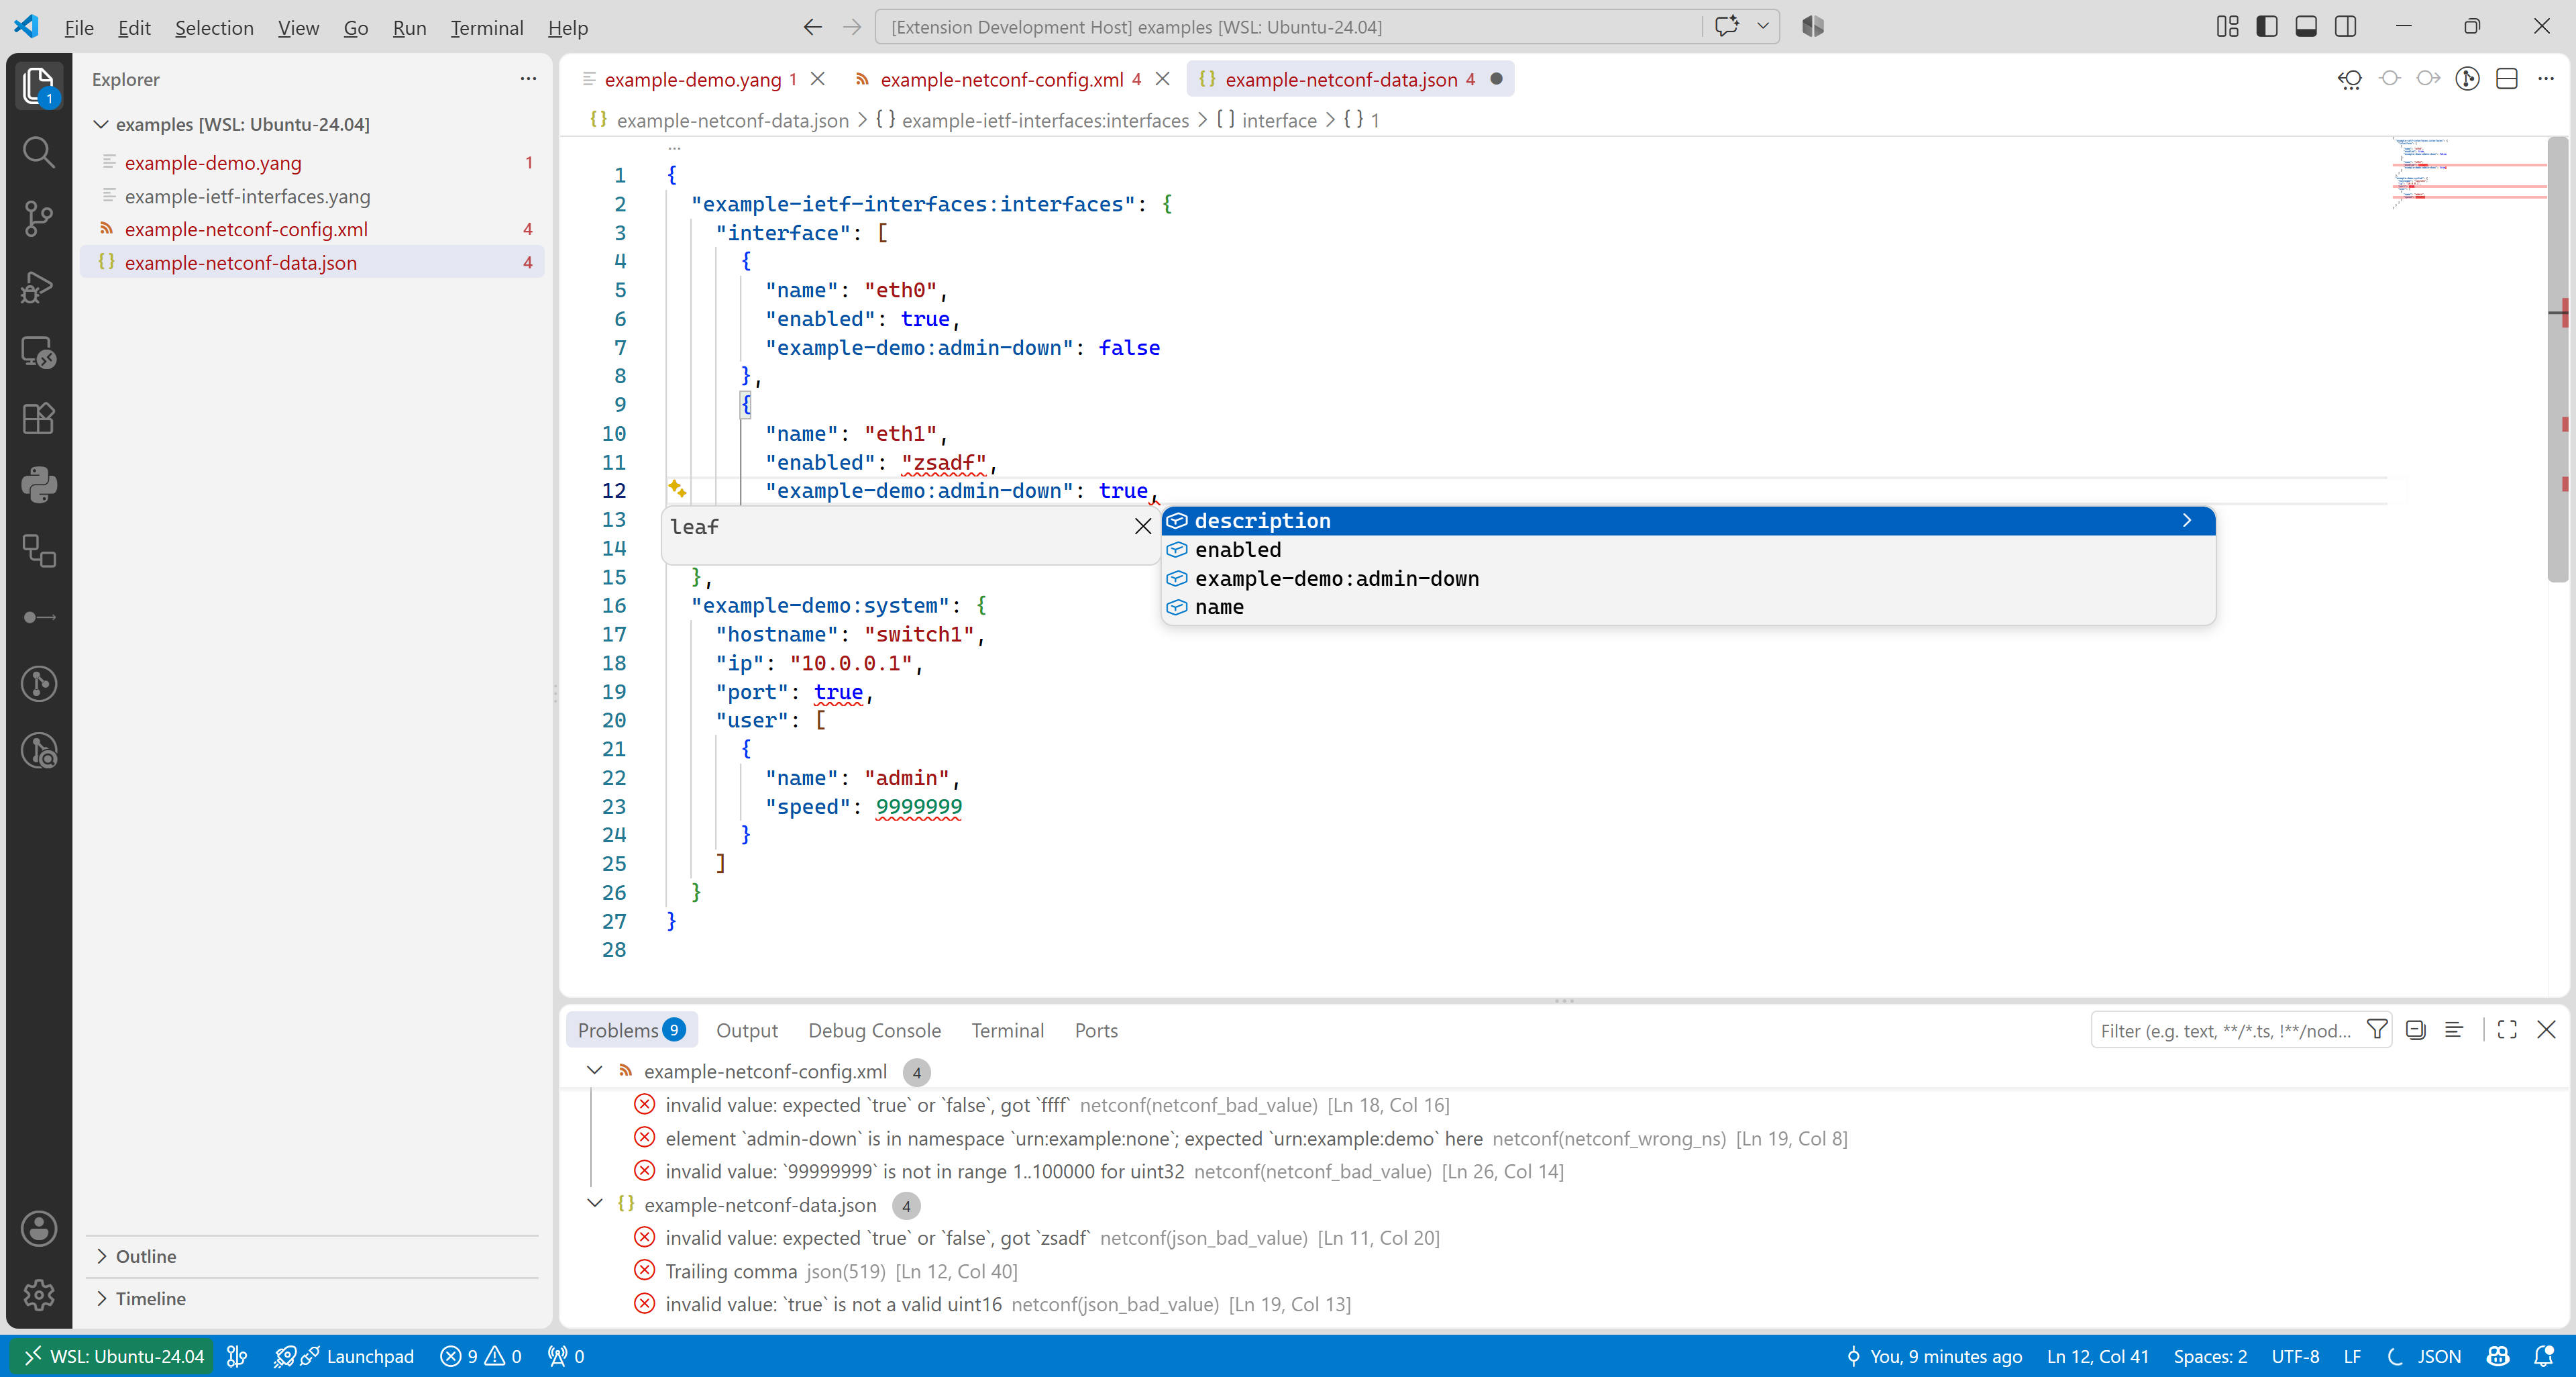Select 'description' completion suggestion

[1688, 521]
